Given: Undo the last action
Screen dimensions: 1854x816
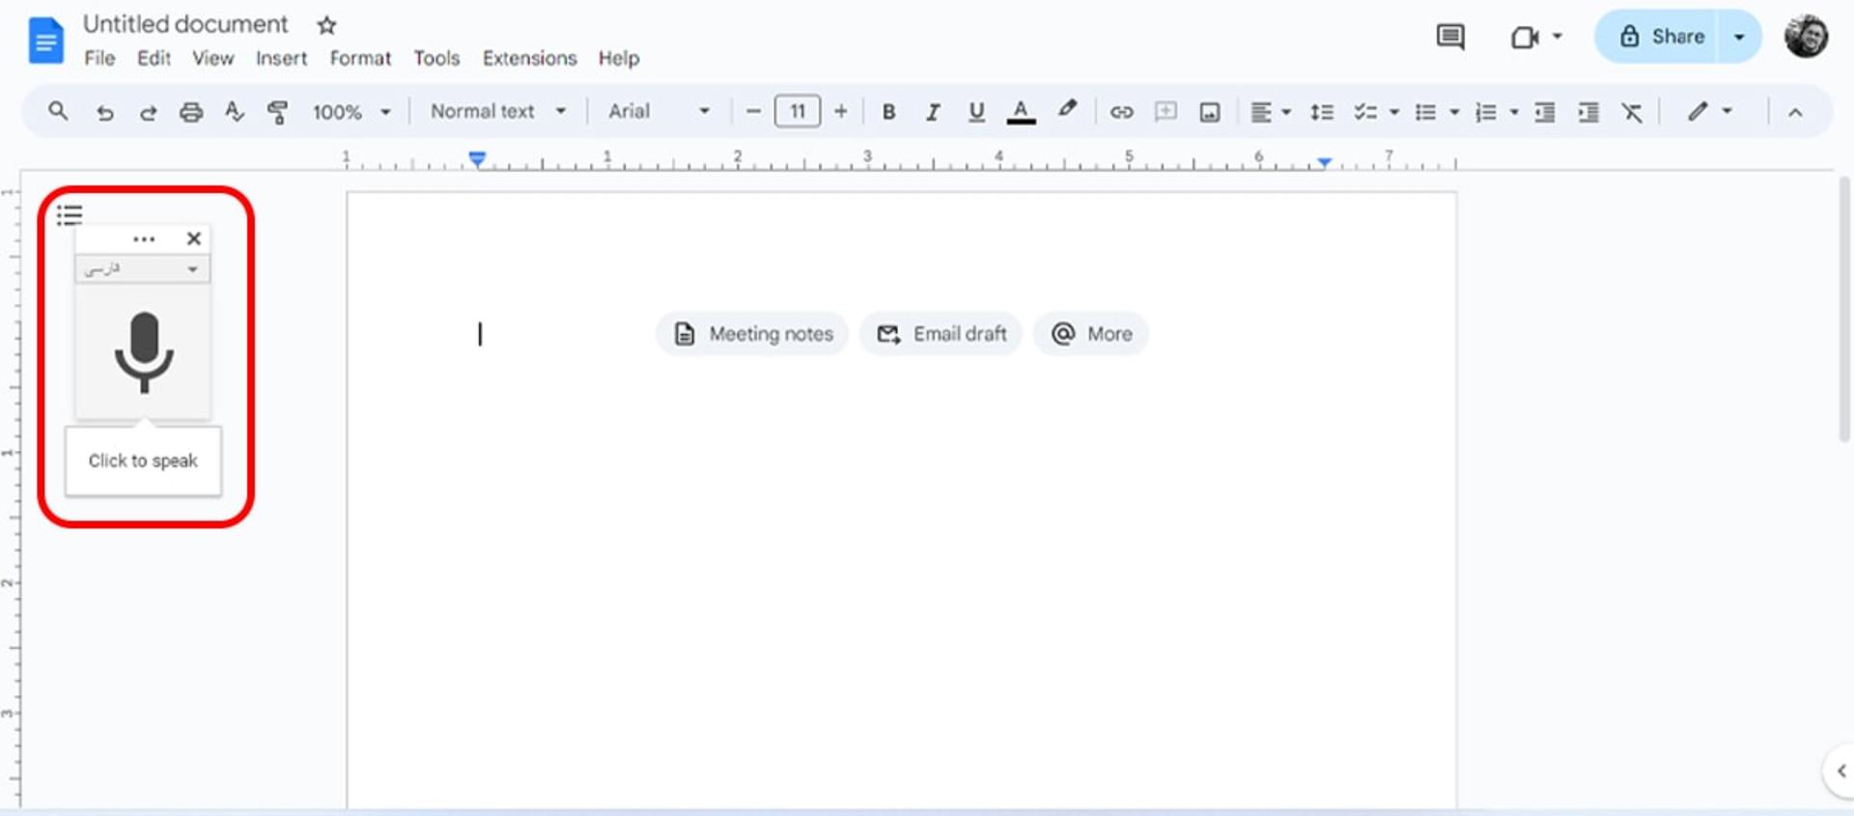Looking at the screenshot, I should [x=104, y=112].
